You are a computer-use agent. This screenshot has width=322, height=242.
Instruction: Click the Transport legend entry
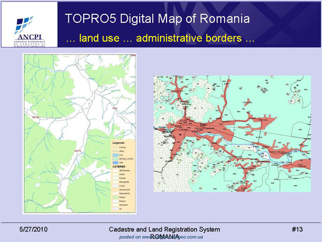[123, 205]
